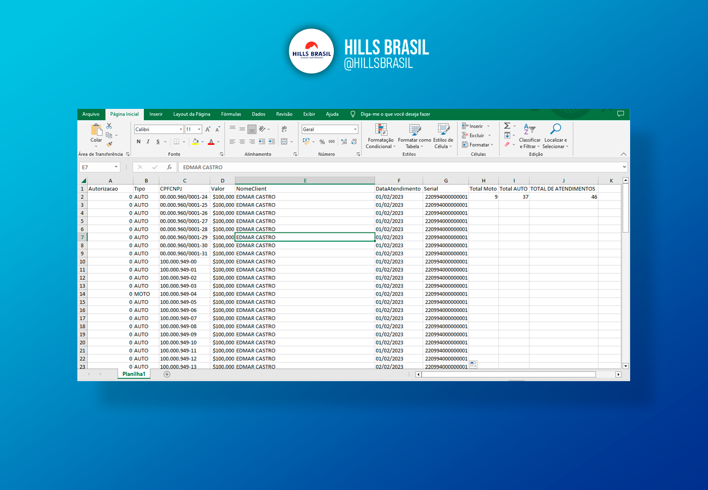This screenshot has width=708, height=490.
Task: Click the Classificar e Filtrar button
Action: click(529, 137)
